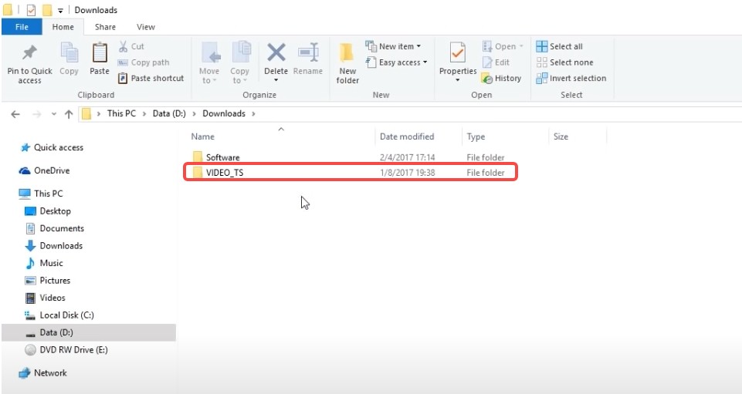
Task: Go back with the Back arrow
Action: click(x=15, y=114)
